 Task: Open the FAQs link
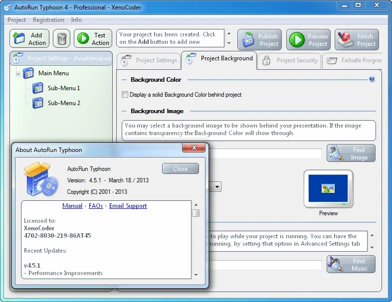(x=96, y=206)
